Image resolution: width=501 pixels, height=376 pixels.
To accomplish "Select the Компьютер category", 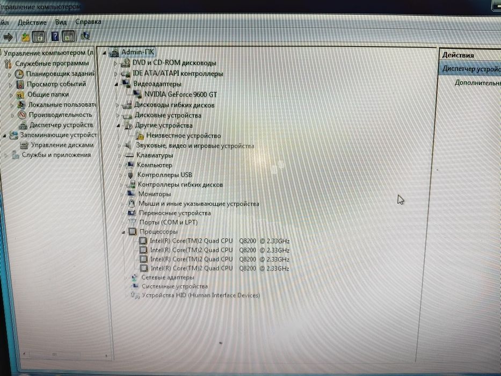I will pyautogui.click(x=154, y=165).
